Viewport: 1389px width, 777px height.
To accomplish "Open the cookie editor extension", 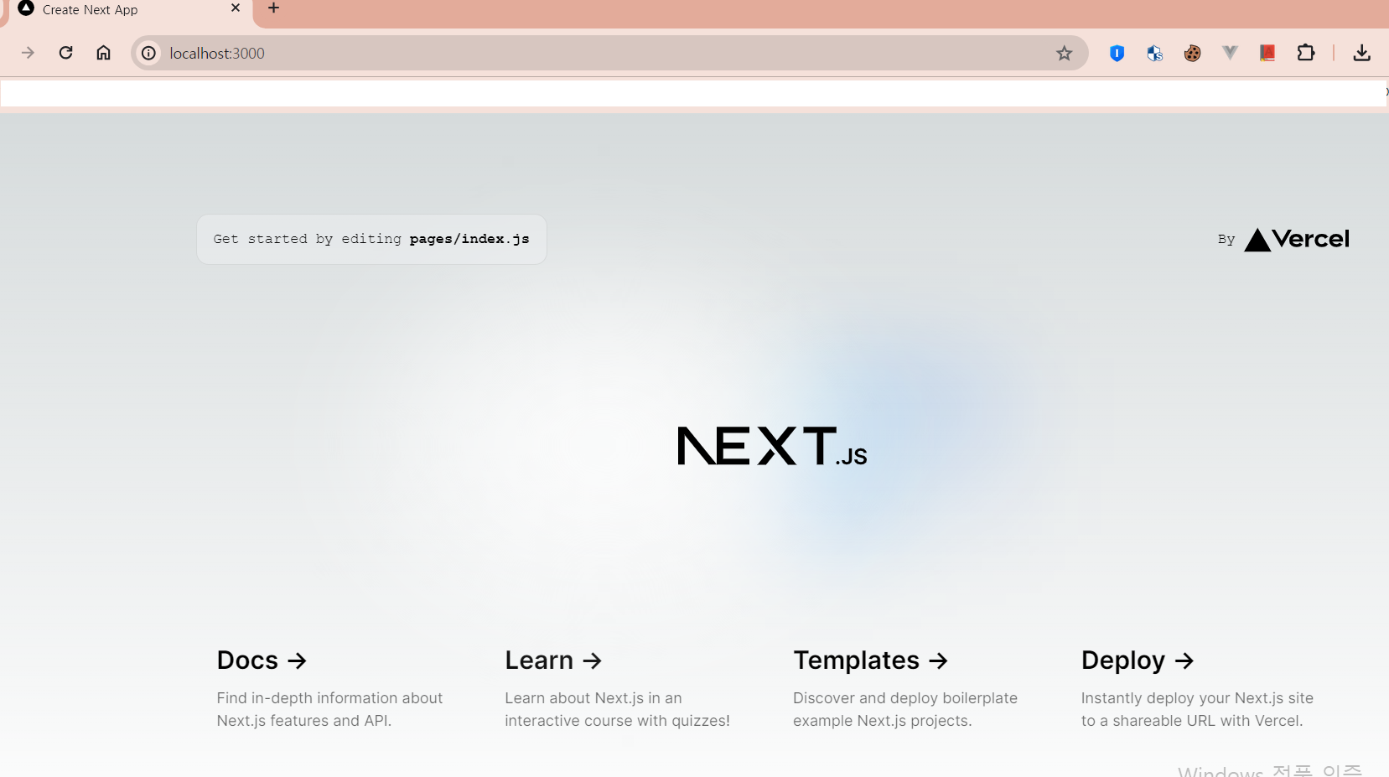I will point(1192,53).
